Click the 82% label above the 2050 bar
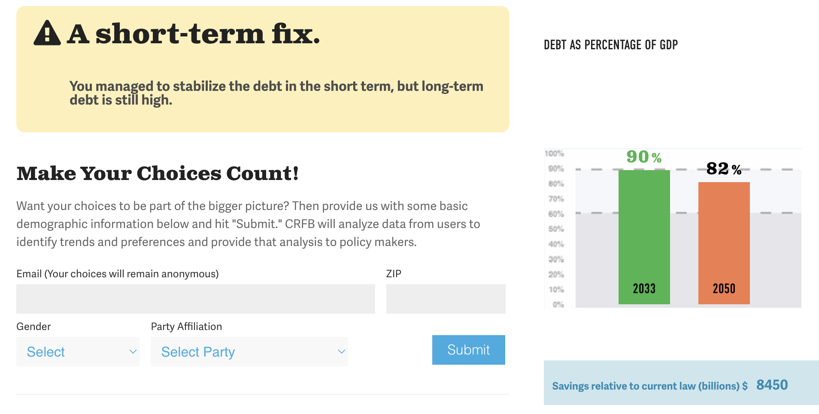Viewport: 819px width, 414px height. (x=723, y=169)
